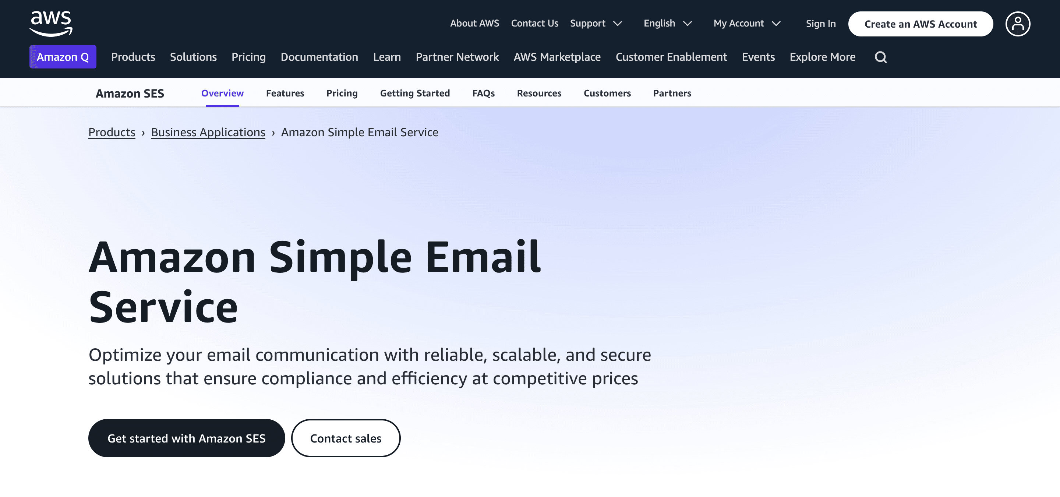Navigate to Products breadcrumb link
This screenshot has width=1060, height=497.
(112, 132)
